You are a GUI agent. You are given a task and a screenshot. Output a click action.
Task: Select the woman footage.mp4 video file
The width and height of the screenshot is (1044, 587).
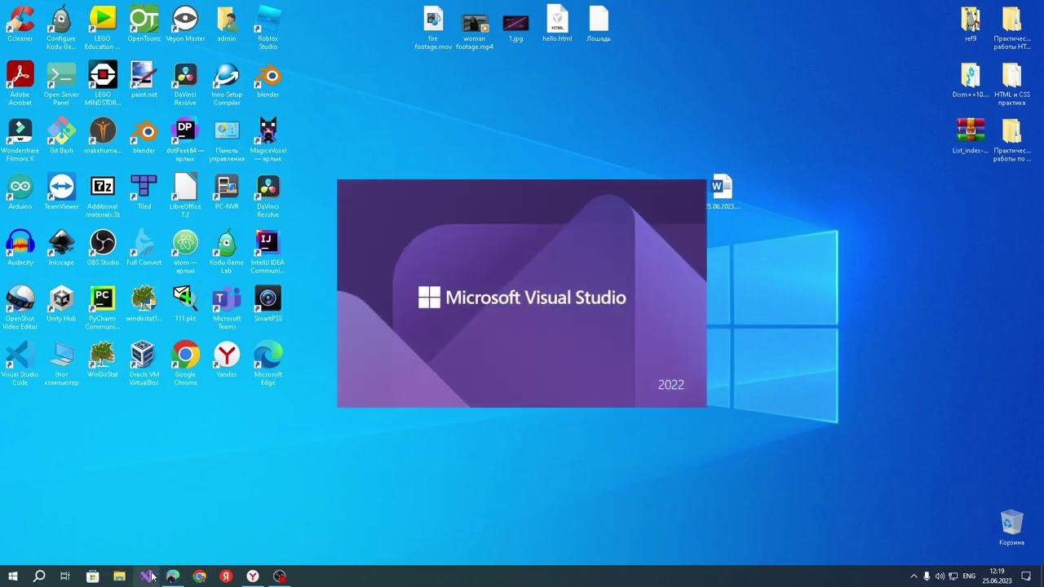click(x=475, y=29)
